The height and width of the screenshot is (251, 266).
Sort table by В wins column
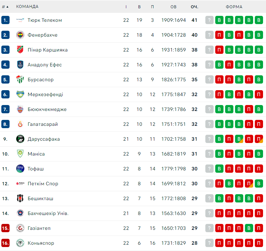click(x=139, y=7)
